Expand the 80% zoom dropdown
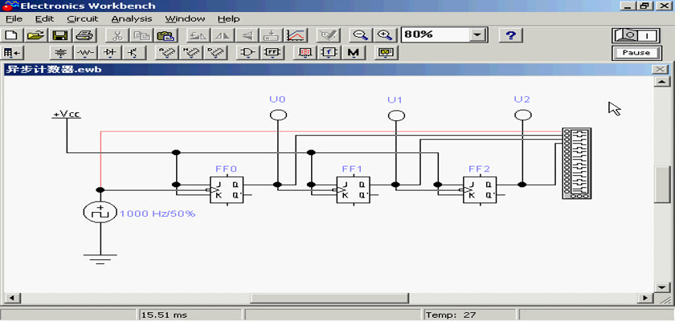The image size is (675, 321). (479, 35)
